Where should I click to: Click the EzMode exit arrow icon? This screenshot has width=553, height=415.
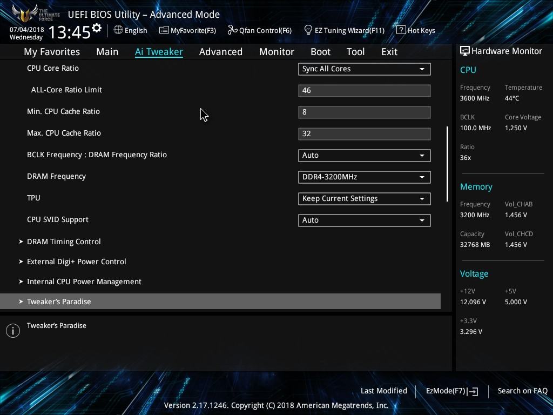tap(473, 391)
